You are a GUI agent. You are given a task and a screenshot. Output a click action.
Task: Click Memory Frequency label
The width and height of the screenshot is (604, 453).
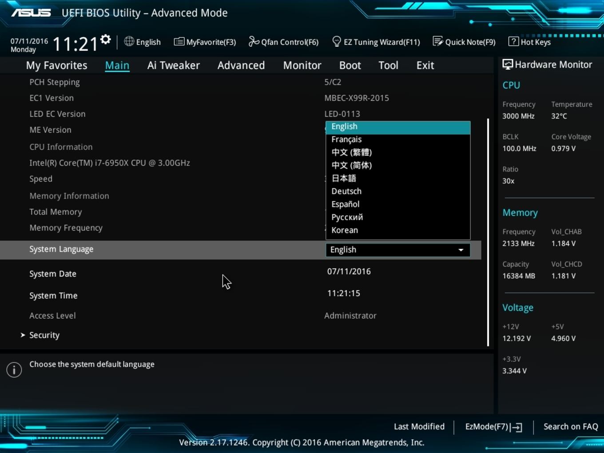pos(66,228)
